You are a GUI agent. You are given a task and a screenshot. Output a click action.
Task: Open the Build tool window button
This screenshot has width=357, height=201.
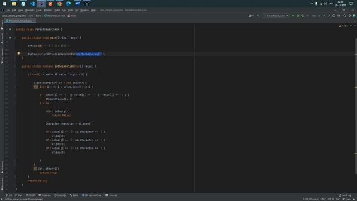pyautogui.click(x=74, y=195)
